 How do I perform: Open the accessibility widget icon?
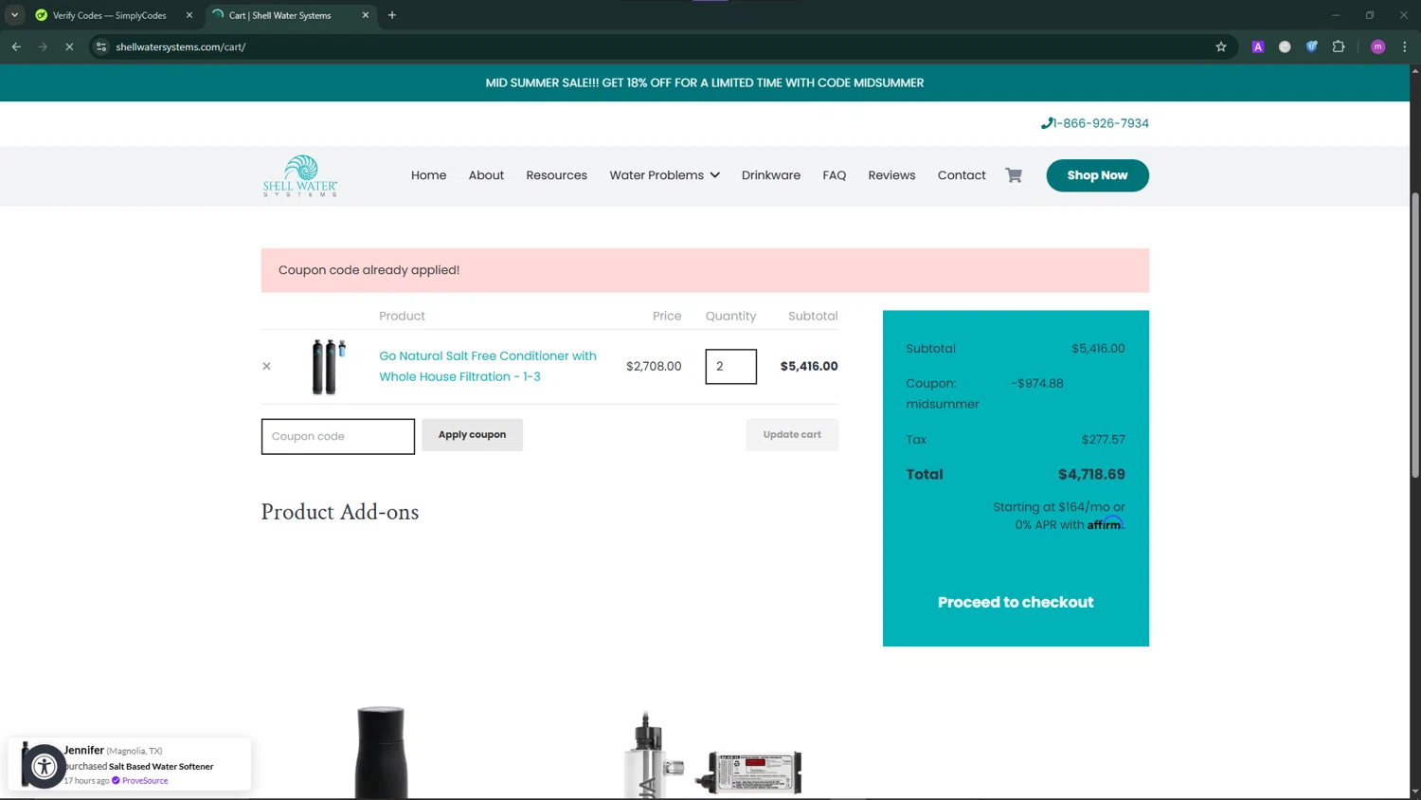pyautogui.click(x=44, y=766)
